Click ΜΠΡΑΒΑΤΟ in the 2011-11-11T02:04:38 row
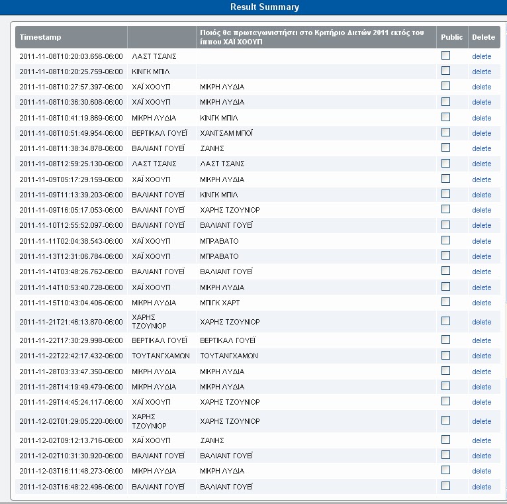Viewport: 507px width, 504px height. coord(219,241)
